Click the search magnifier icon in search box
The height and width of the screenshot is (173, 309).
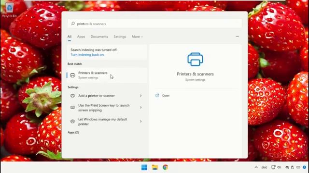click(x=73, y=24)
